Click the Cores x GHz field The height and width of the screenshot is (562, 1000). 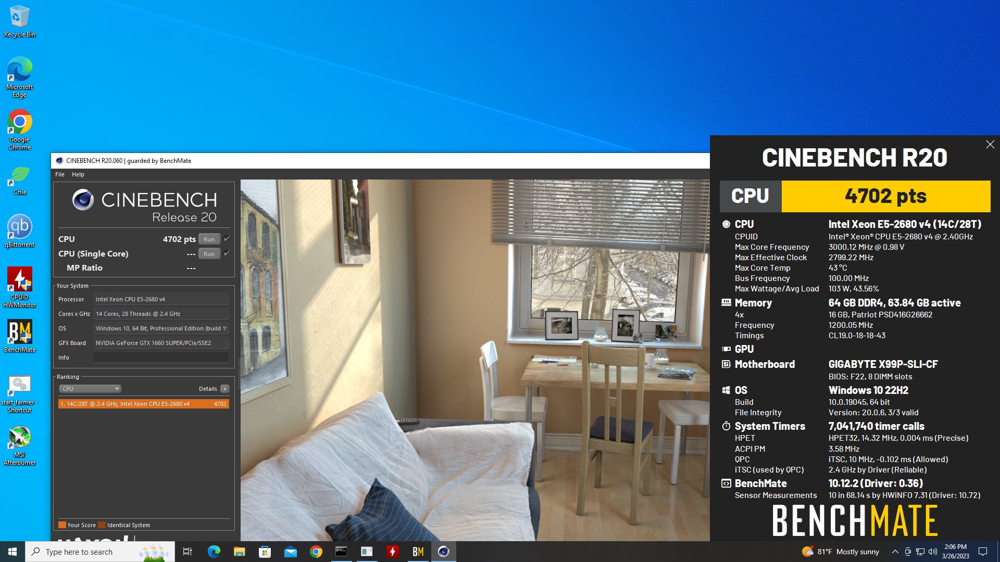pyautogui.click(x=161, y=314)
